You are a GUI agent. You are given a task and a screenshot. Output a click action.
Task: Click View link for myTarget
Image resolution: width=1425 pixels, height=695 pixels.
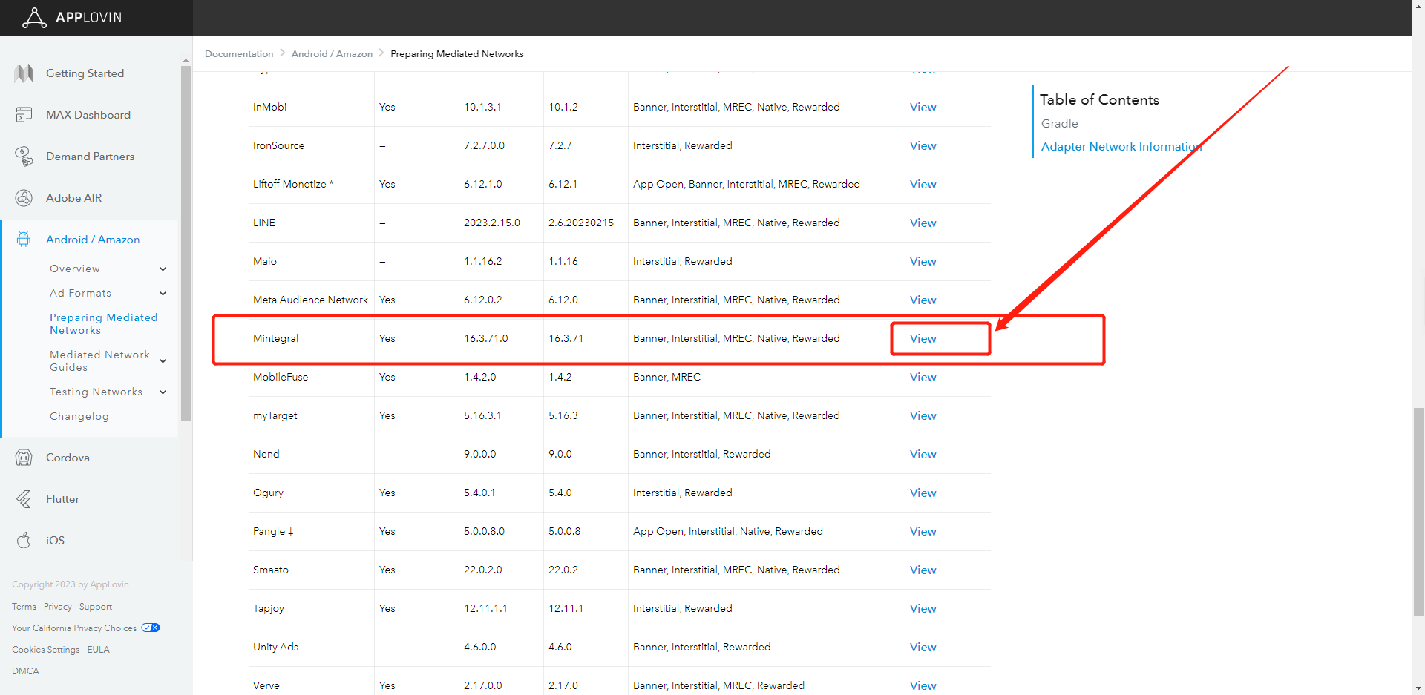(x=923, y=415)
